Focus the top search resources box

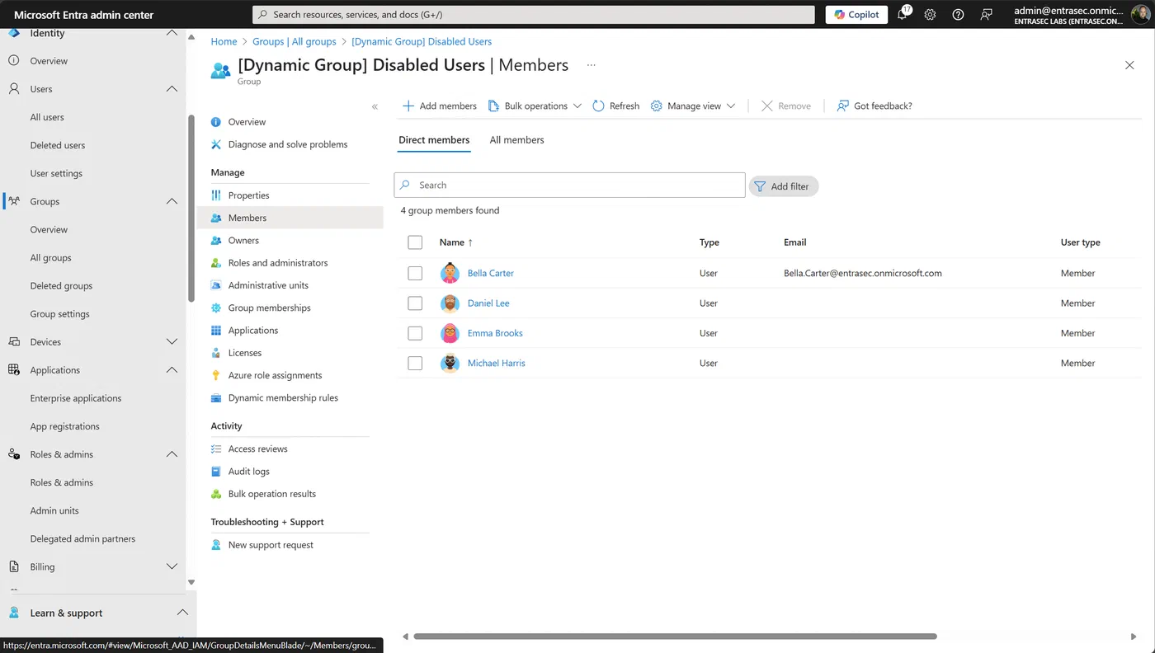pyautogui.click(x=533, y=15)
